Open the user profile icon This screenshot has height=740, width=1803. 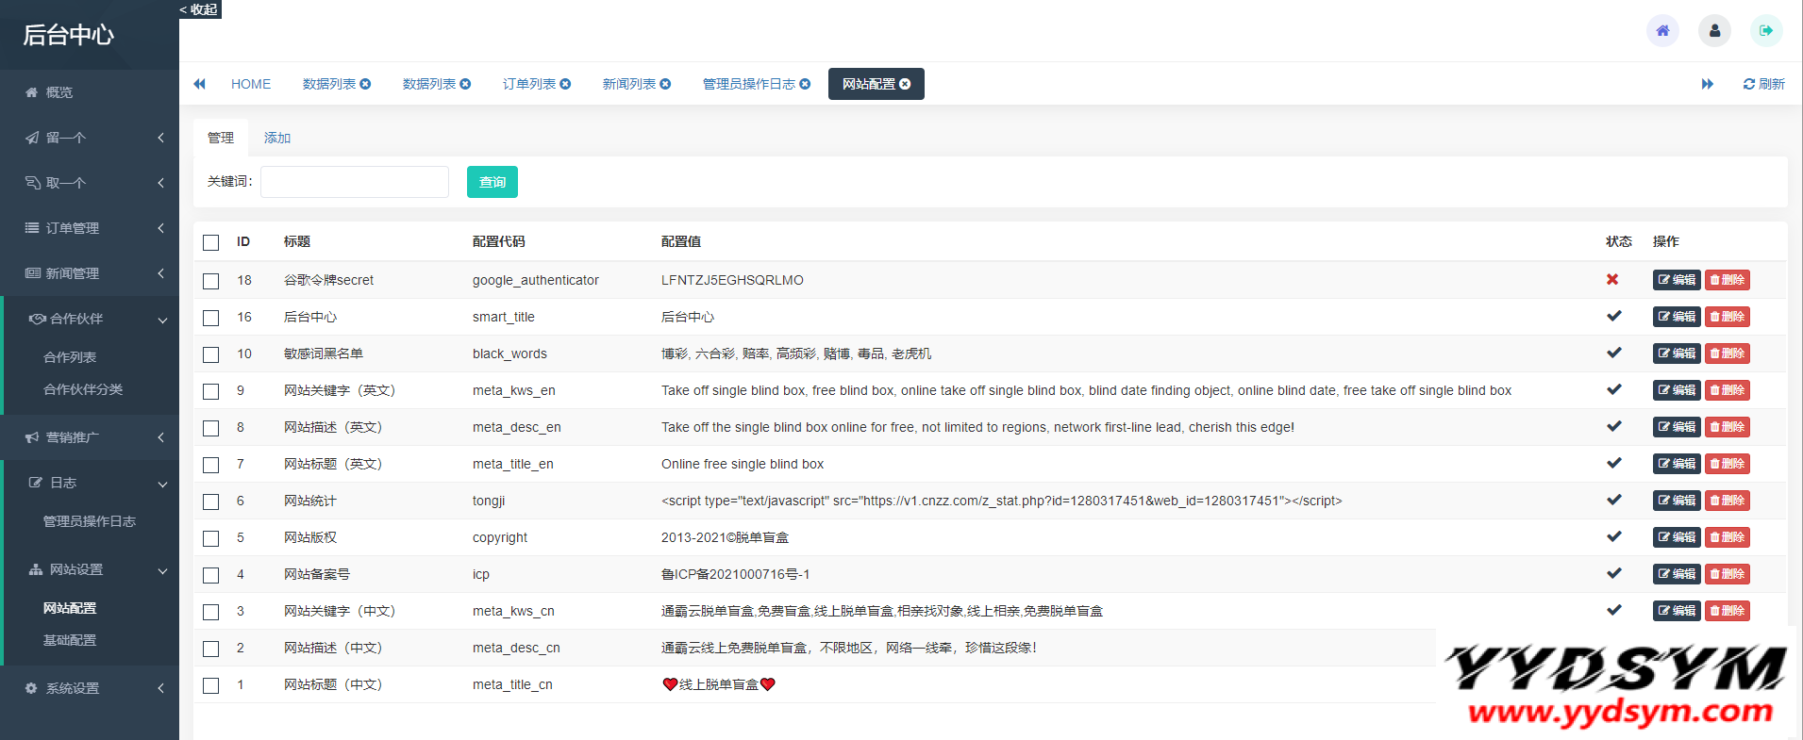[x=1714, y=30]
